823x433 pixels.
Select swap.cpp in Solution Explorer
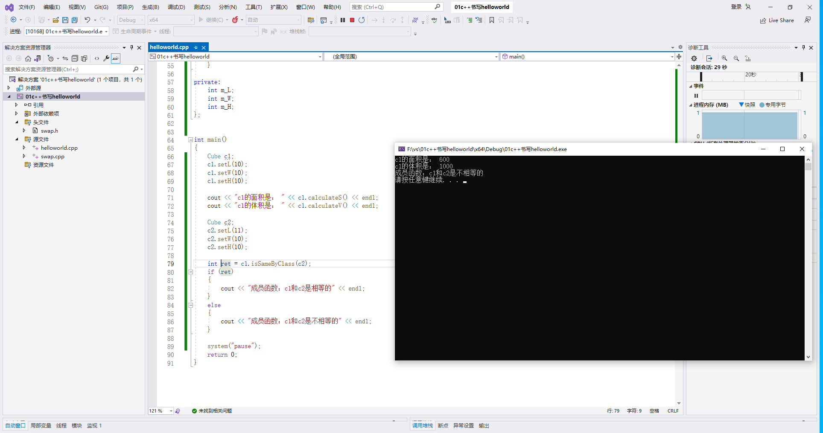coord(53,157)
